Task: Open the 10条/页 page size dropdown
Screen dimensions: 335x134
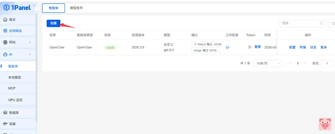Action: click(x=269, y=63)
